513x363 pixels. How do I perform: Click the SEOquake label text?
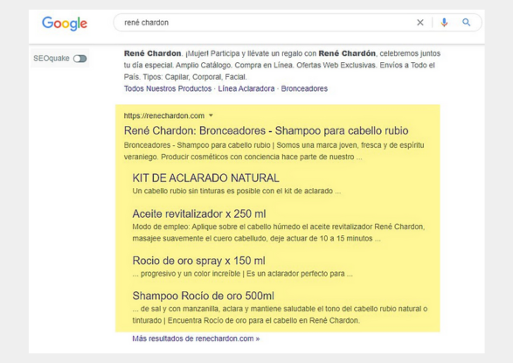coord(52,59)
